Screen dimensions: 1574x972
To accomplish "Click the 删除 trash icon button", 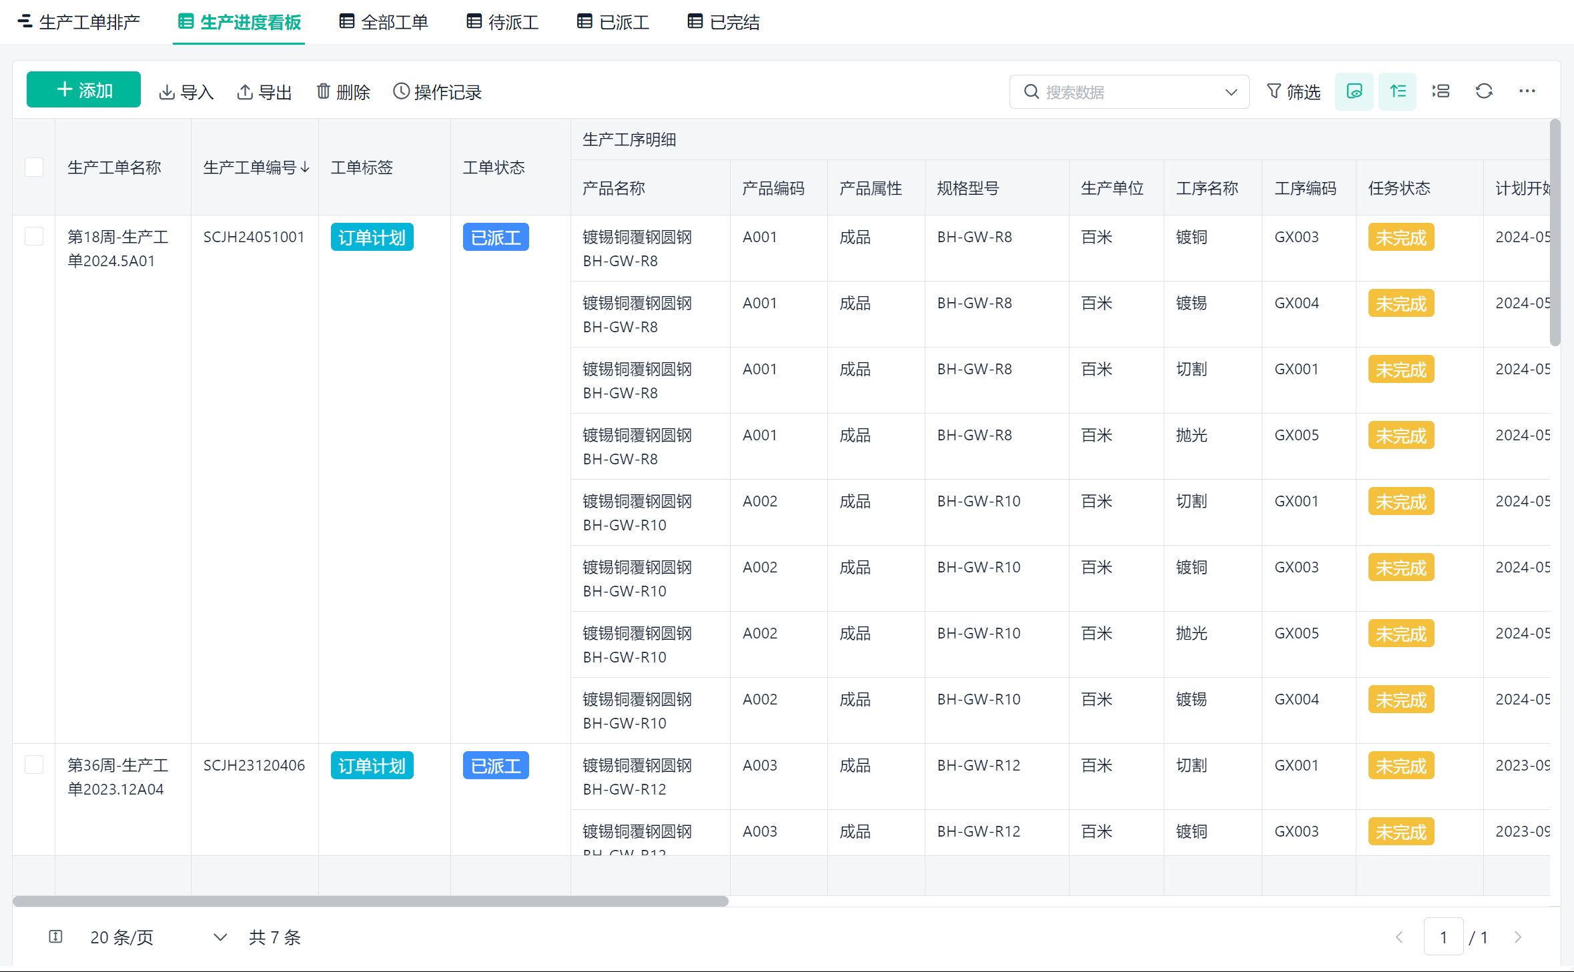I will (x=343, y=91).
